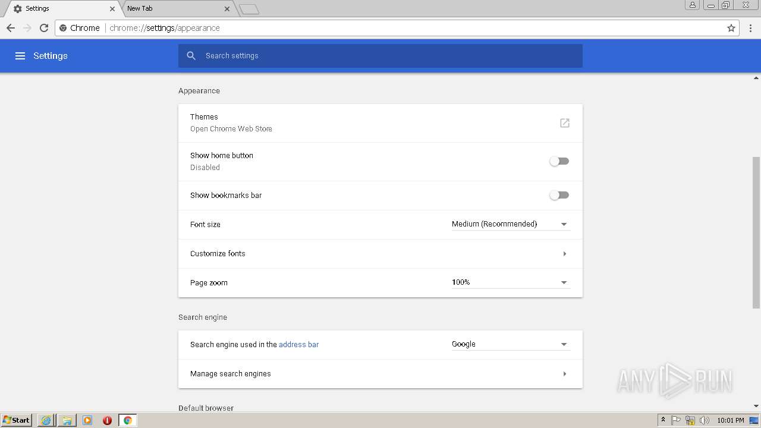The width and height of the screenshot is (761, 428).
Task: Close the New Tab tab
Action: 227,9
